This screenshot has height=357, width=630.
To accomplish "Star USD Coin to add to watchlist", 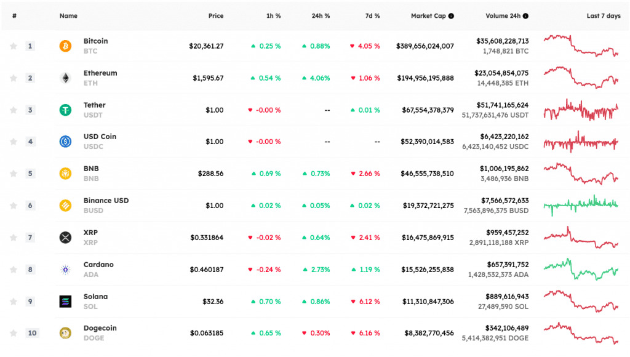I will point(14,142).
